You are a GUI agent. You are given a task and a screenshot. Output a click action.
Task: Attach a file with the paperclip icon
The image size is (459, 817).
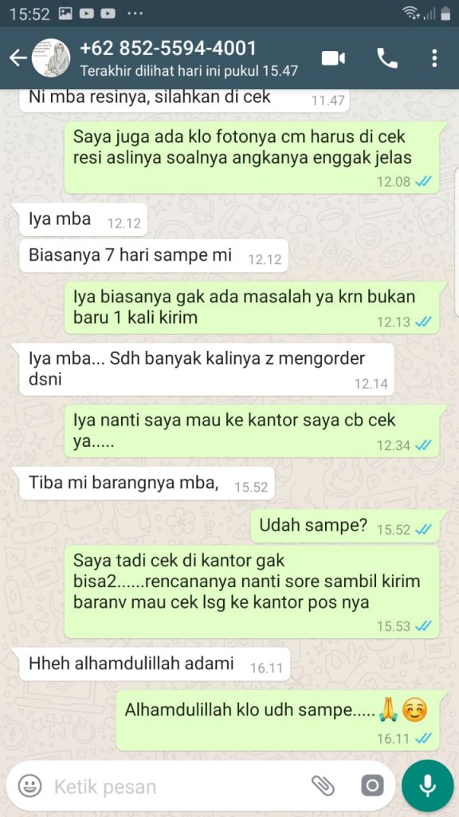pos(323,785)
